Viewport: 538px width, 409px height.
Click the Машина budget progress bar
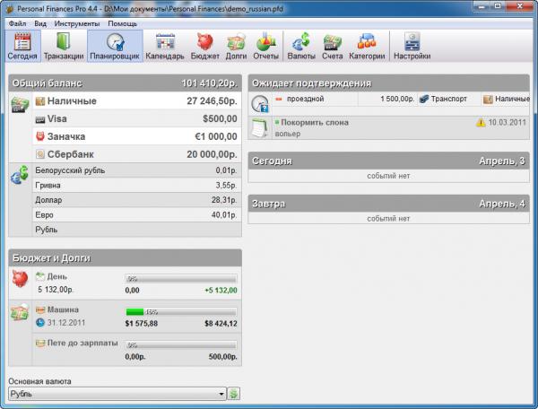pyautogui.click(x=182, y=311)
